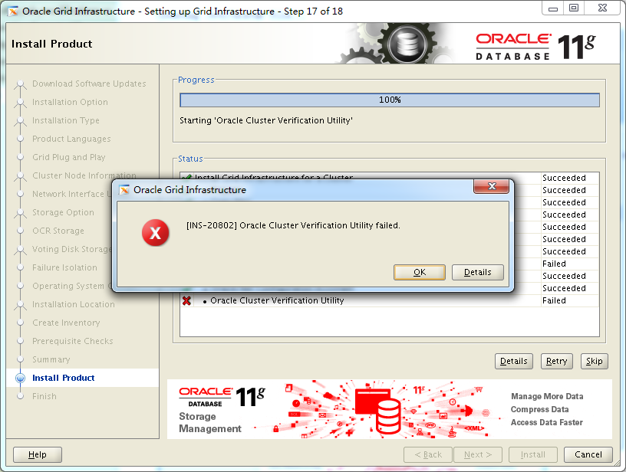This screenshot has width=626, height=472.
Task: Select the Grid Plug and Play step
Action: tap(69, 157)
